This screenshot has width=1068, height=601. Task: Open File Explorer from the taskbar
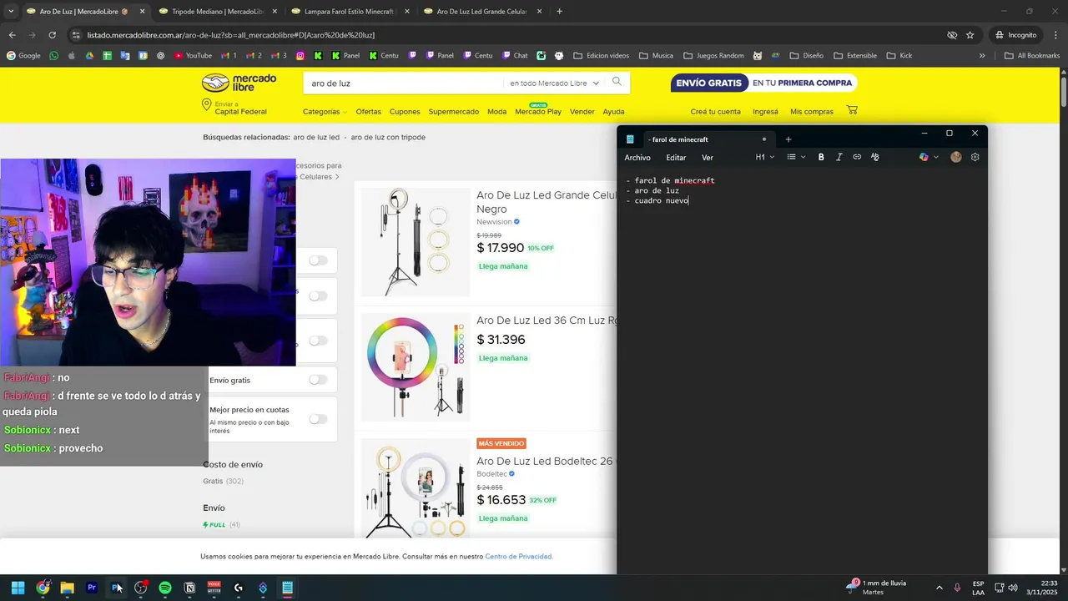point(67,588)
